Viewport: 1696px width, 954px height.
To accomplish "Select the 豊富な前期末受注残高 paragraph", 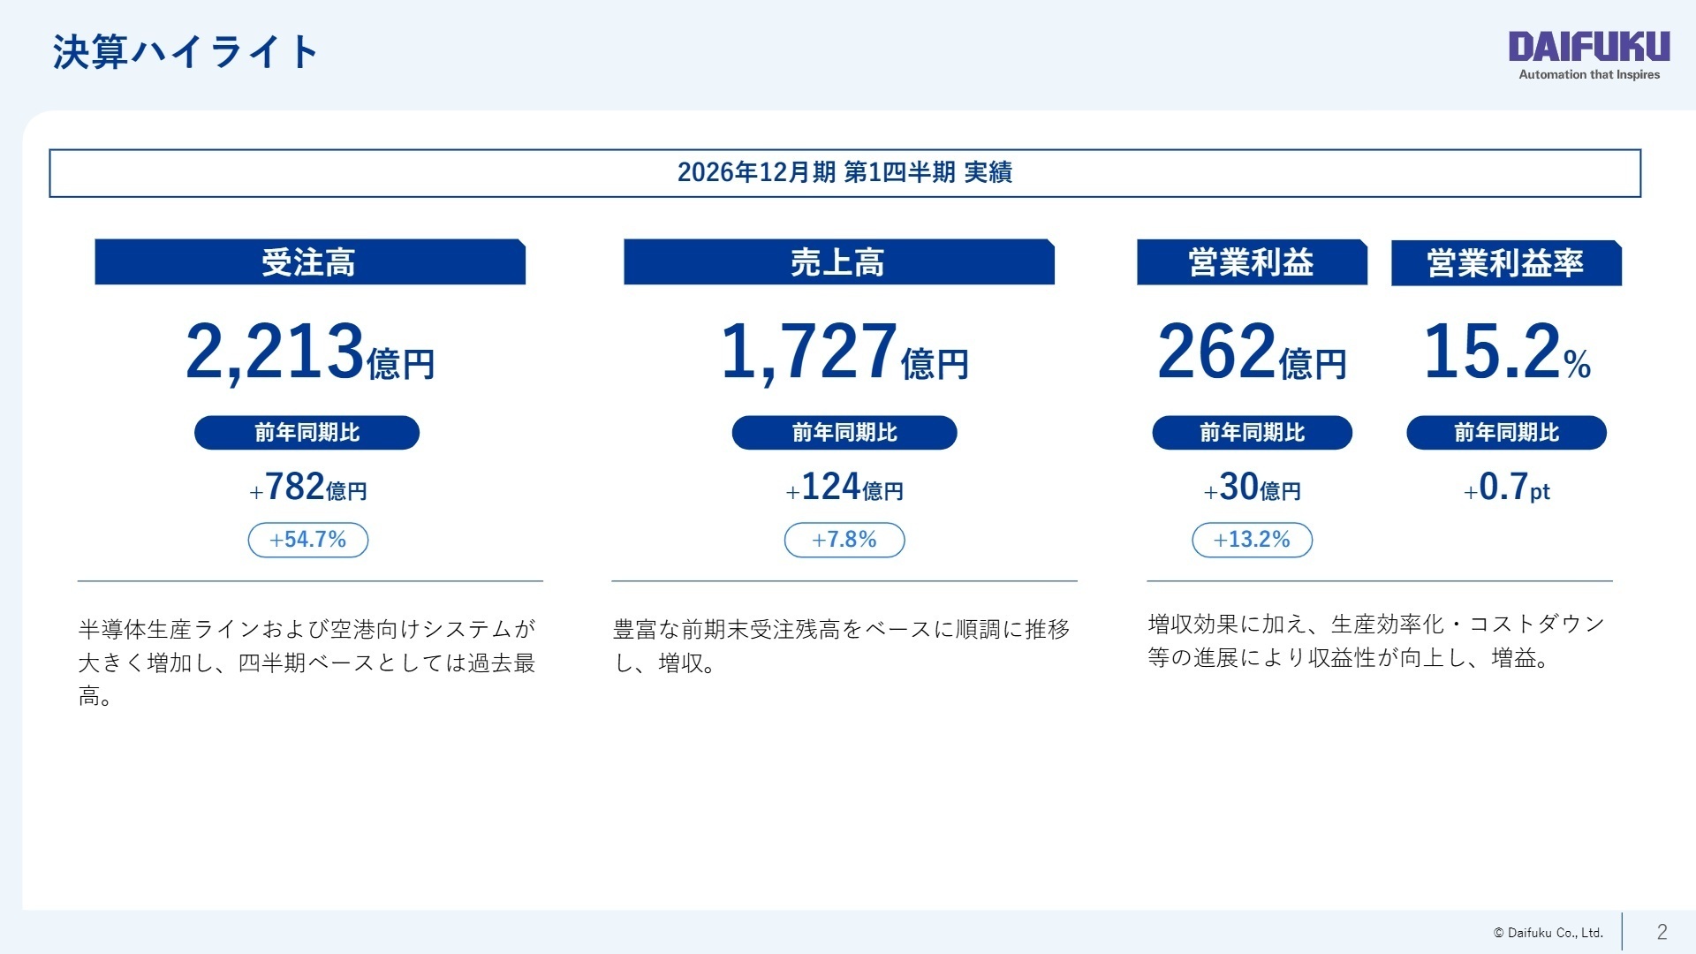I will click(842, 646).
